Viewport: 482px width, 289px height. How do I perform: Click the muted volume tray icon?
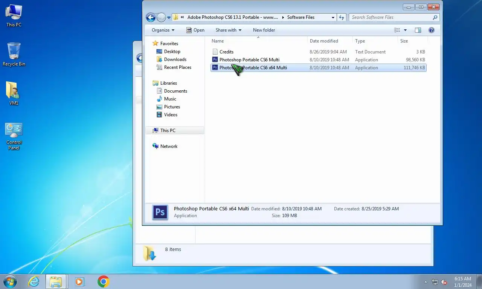[444, 282]
